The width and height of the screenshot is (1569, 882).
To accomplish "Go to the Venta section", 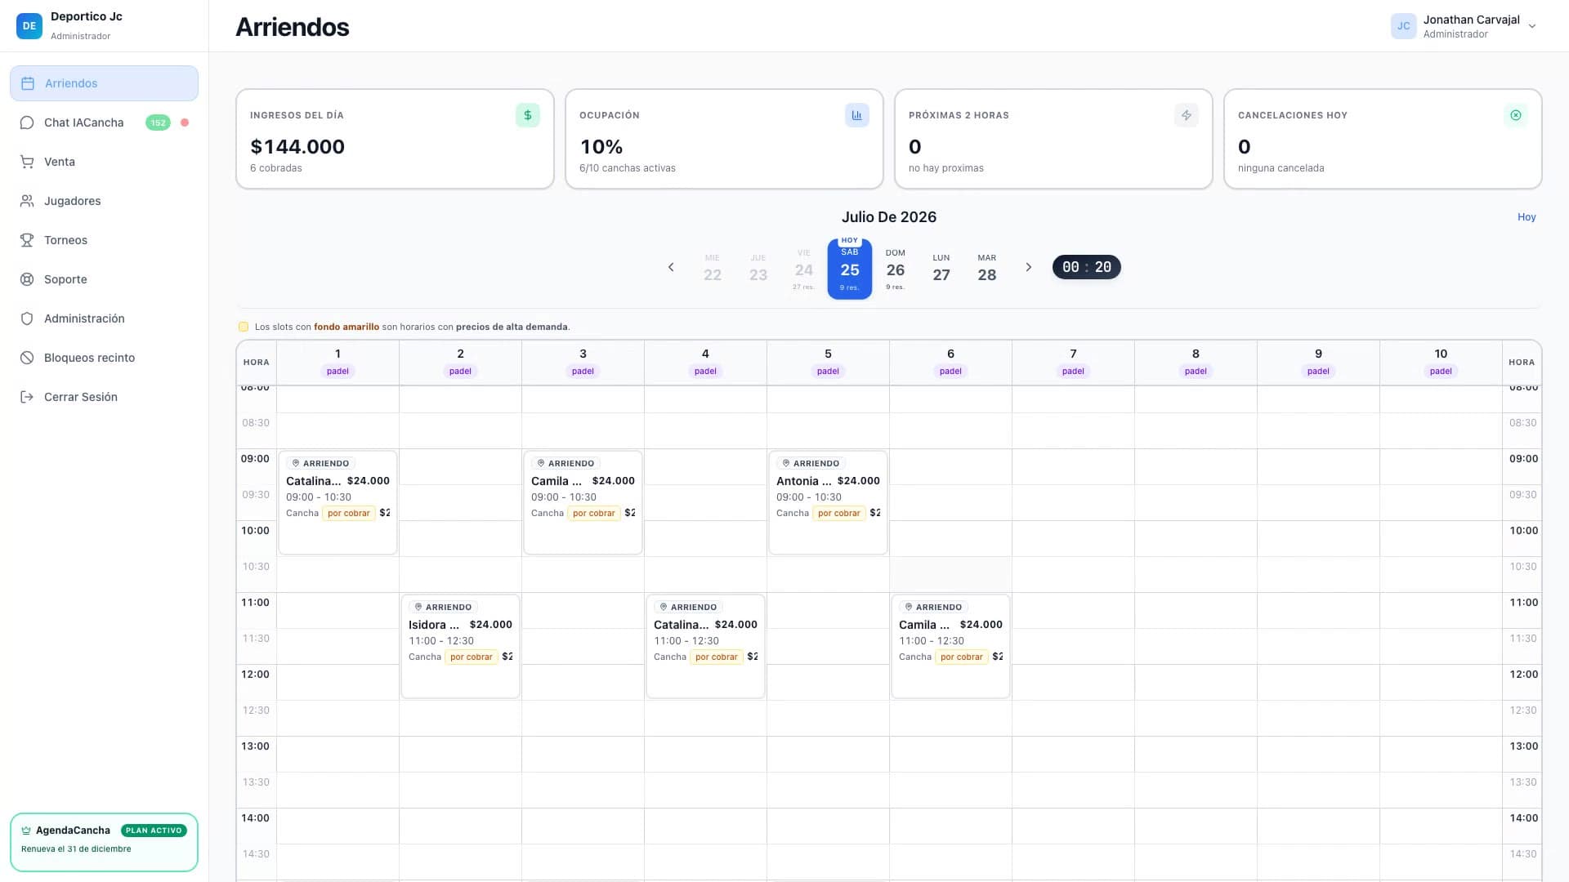I will pos(104,162).
